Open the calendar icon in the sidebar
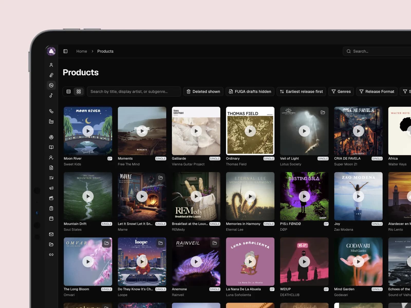Screen dimensions: 411x308 click(51, 218)
